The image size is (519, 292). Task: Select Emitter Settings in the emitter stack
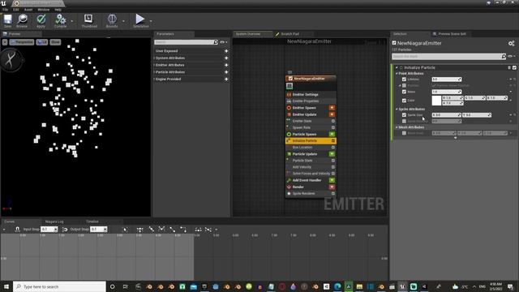[x=305, y=94]
